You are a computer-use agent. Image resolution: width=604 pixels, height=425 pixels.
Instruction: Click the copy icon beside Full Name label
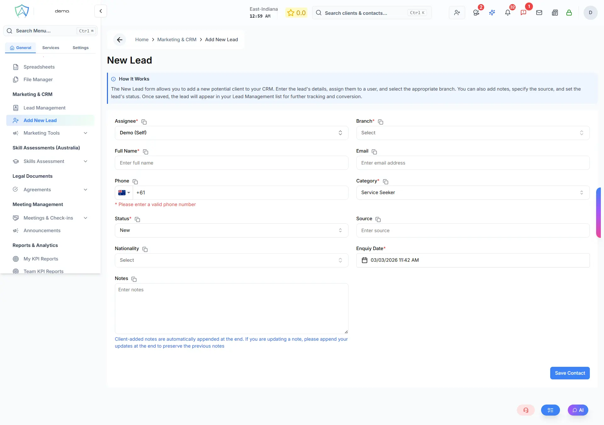(146, 152)
